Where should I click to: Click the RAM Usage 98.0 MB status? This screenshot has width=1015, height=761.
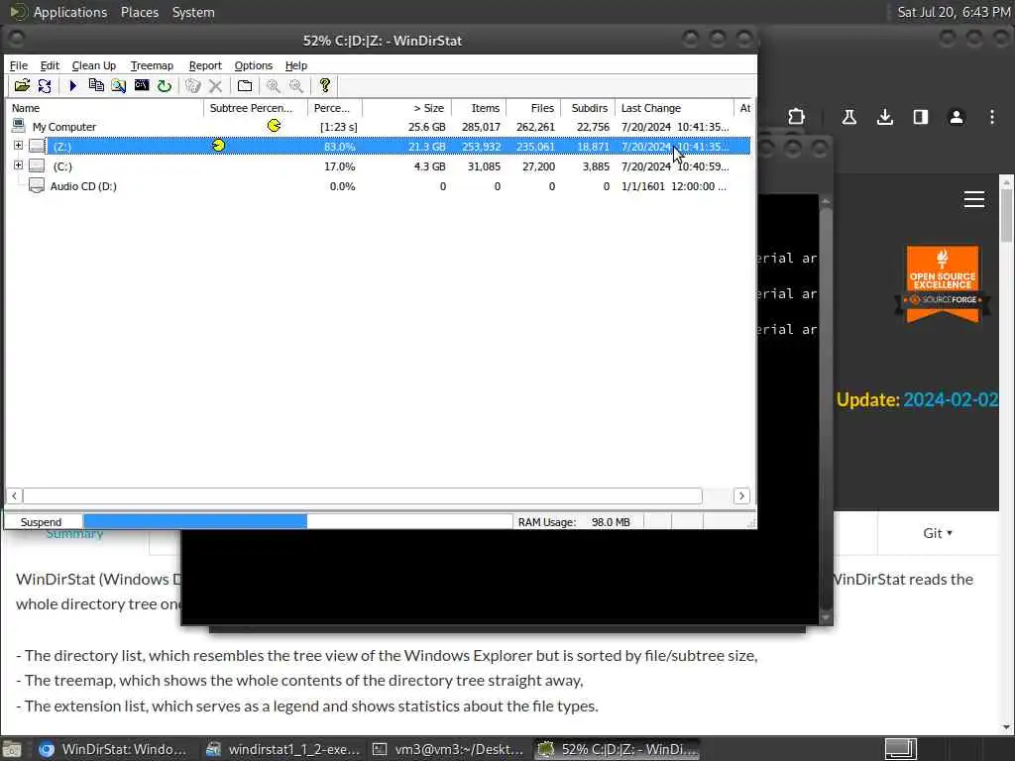(x=574, y=521)
